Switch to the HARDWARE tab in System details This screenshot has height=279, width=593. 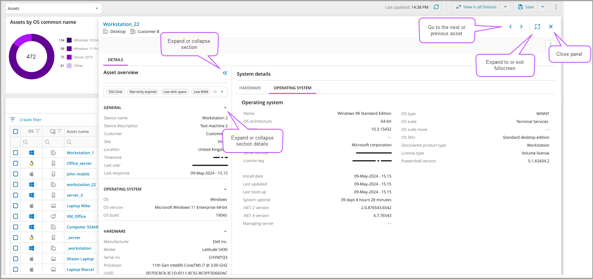tap(250, 88)
